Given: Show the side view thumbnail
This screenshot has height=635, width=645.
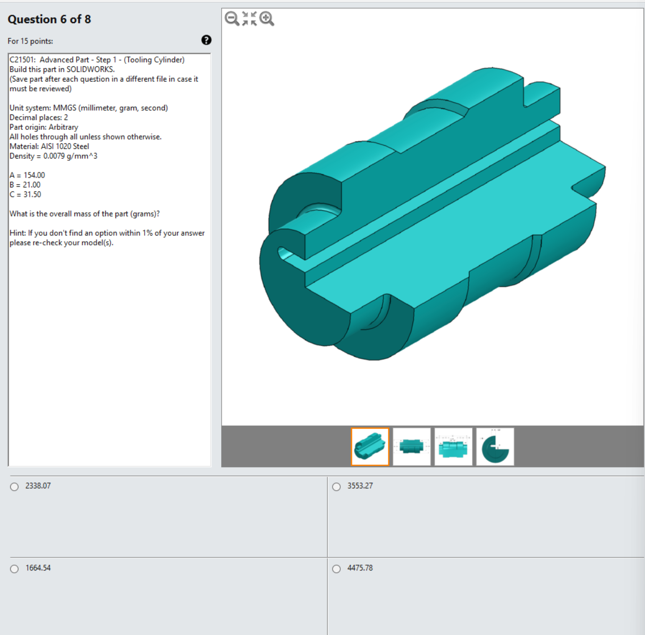Looking at the screenshot, I should coord(412,447).
